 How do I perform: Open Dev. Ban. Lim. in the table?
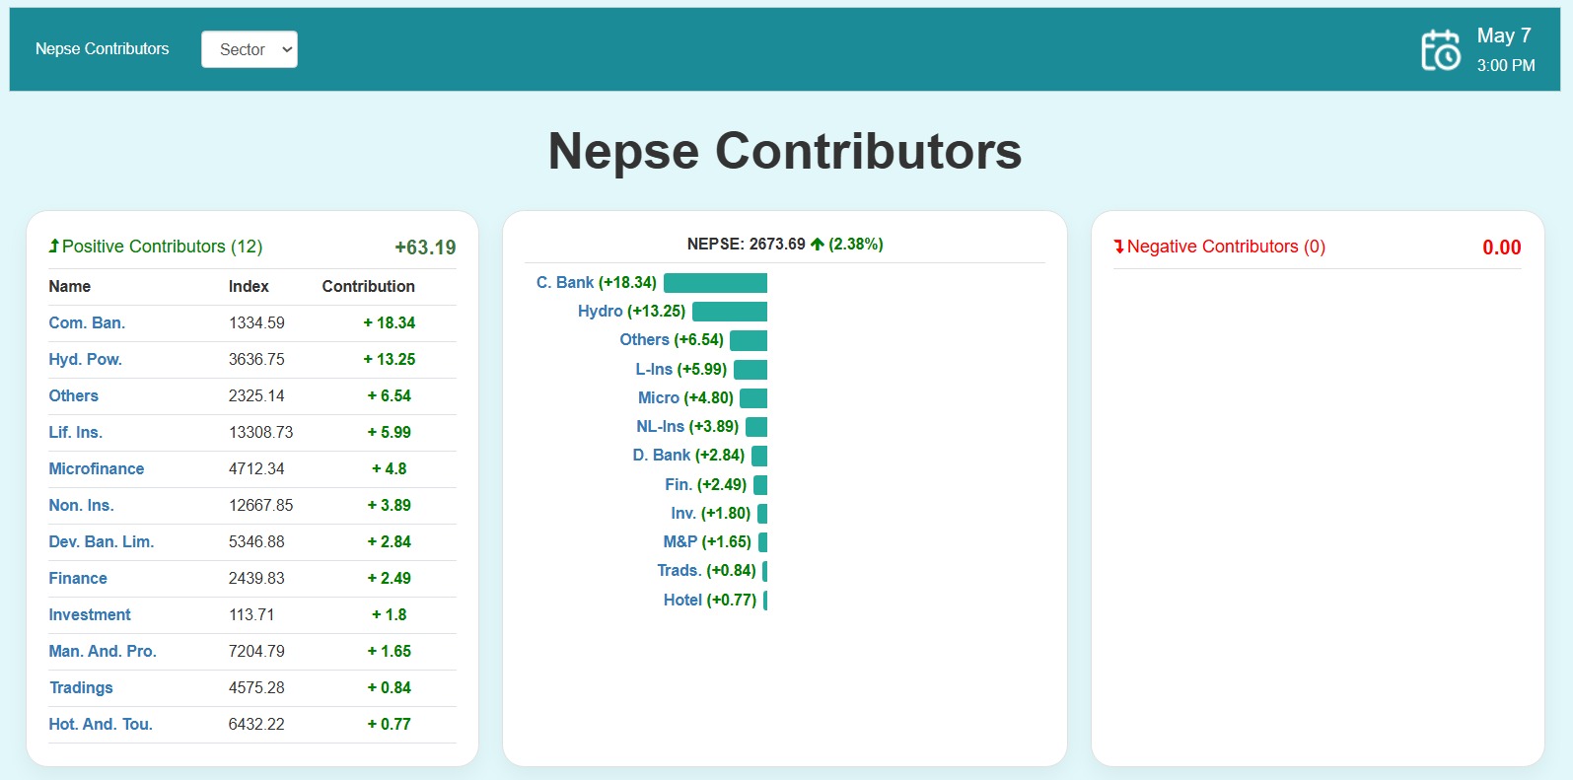pyautogui.click(x=102, y=541)
